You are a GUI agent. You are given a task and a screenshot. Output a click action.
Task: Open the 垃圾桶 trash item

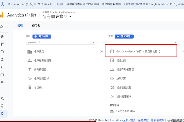pyautogui.click(x=38, y=87)
